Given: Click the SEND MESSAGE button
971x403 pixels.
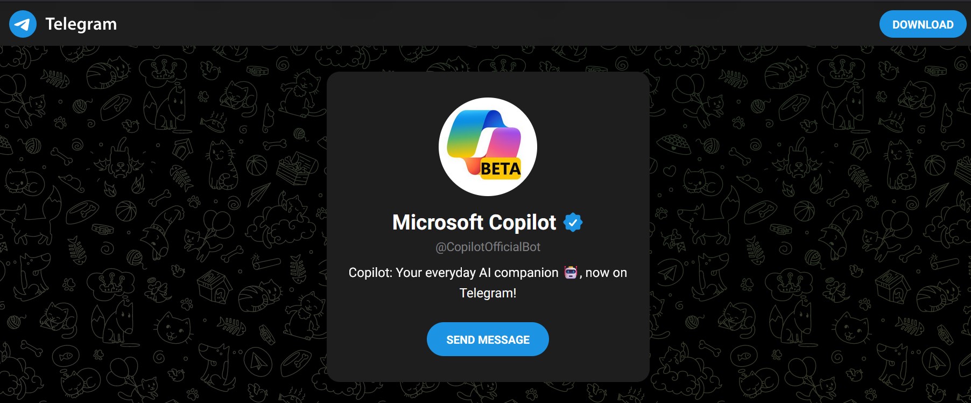Looking at the screenshot, I should 488,339.
